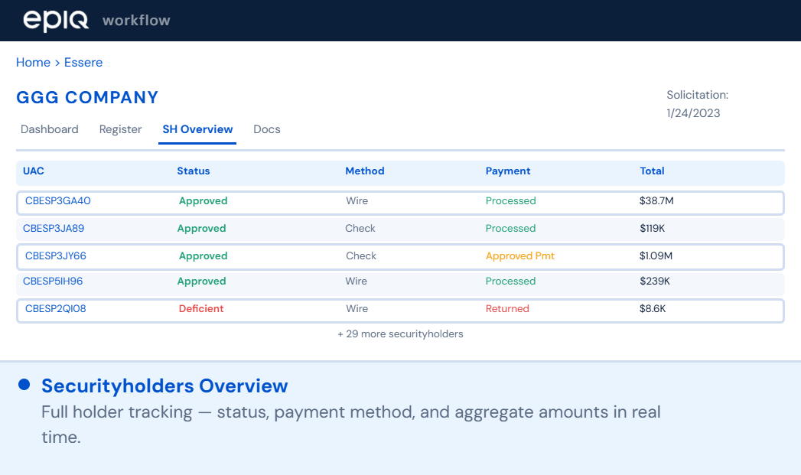This screenshot has height=475, width=801.
Task: Open securityholder CBESP5IH96
Action: (53, 281)
